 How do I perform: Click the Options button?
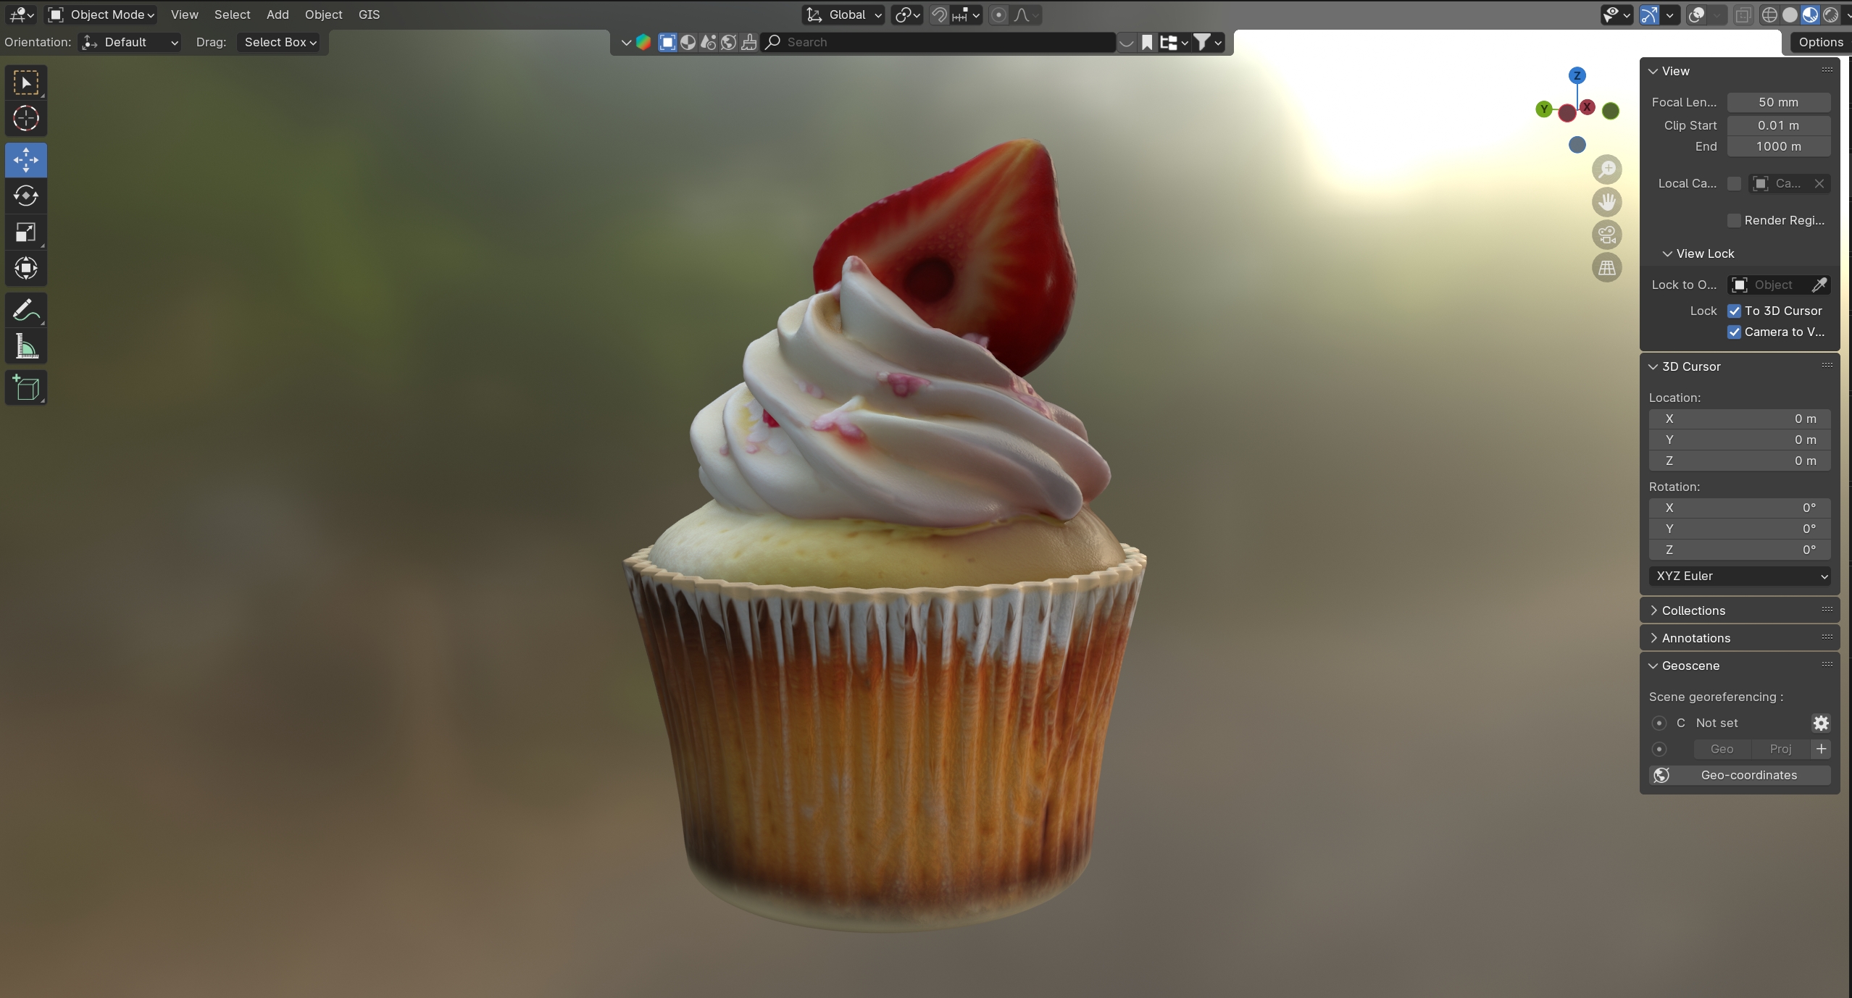(1820, 42)
